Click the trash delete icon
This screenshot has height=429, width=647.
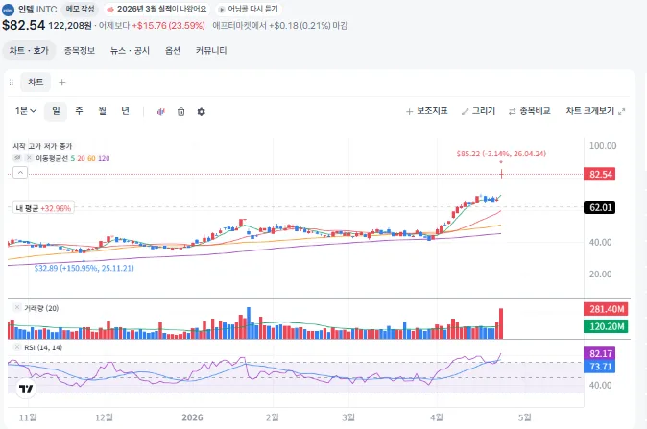click(x=180, y=111)
